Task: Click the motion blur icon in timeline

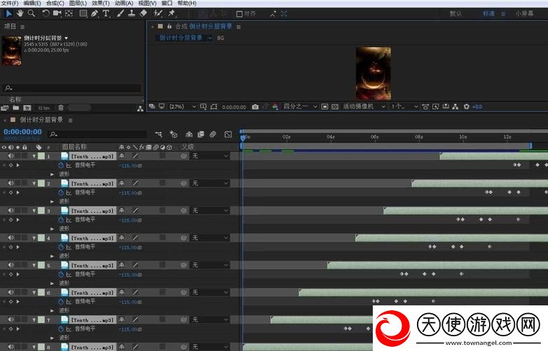Action: click(213, 134)
